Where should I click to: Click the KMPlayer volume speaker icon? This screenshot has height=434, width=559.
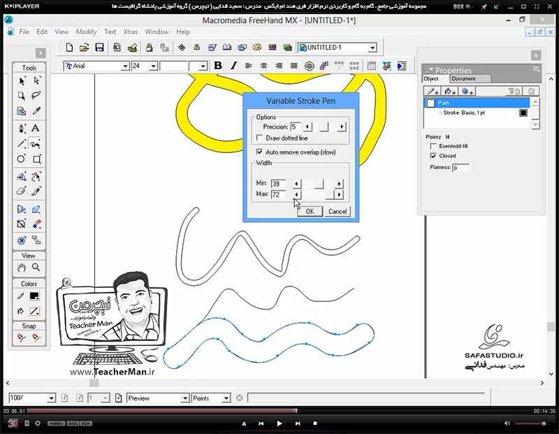pos(507,424)
